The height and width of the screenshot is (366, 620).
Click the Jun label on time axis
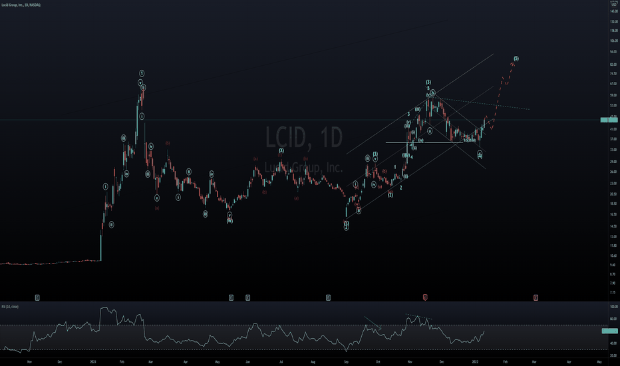tap(247, 361)
